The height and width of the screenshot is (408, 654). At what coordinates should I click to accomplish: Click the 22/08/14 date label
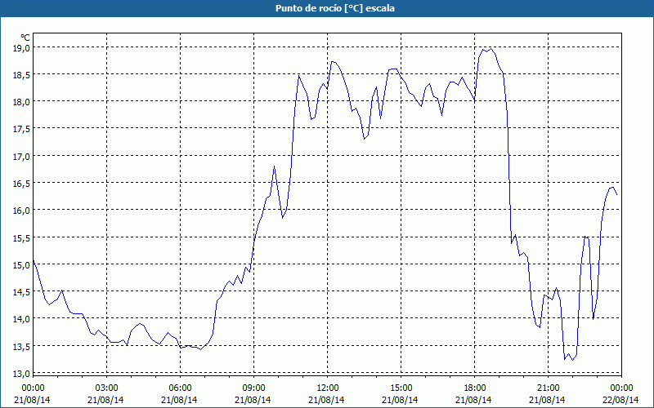pos(620,400)
